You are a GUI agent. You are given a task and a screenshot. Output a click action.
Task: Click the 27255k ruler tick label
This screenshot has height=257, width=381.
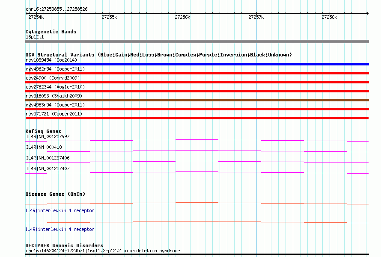tap(109, 17)
